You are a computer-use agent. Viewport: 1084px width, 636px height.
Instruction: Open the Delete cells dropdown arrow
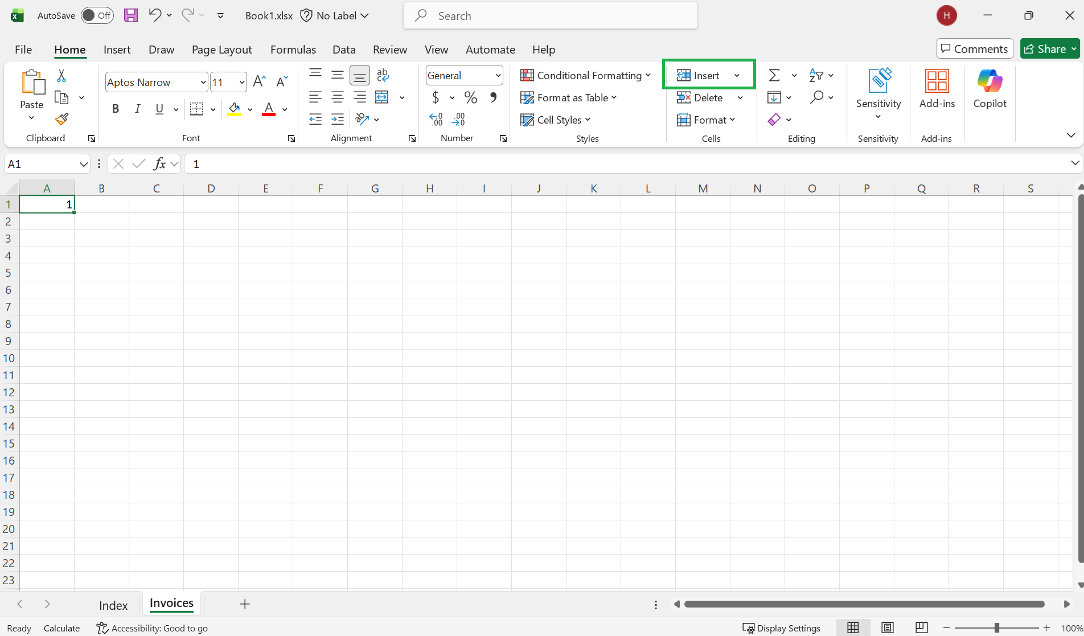740,97
